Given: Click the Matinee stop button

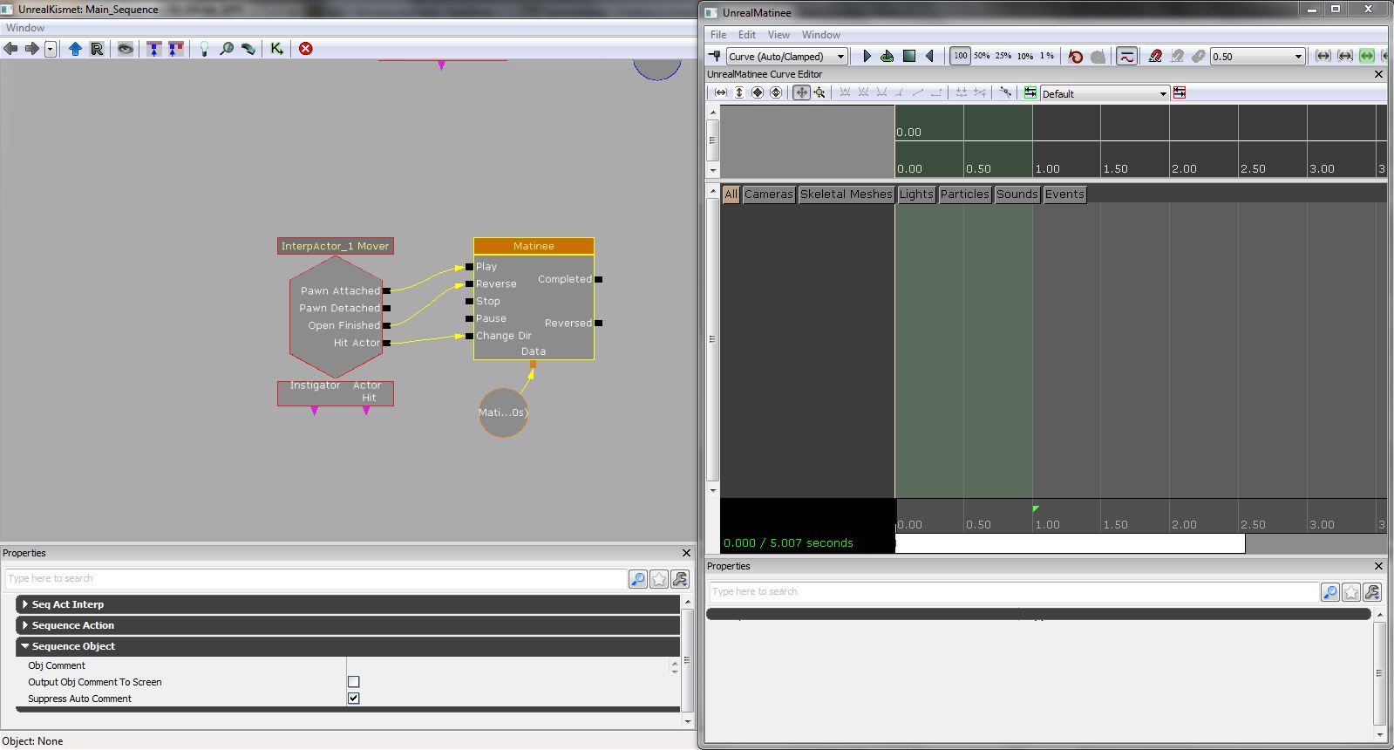Looking at the screenshot, I should click(909, 56).
